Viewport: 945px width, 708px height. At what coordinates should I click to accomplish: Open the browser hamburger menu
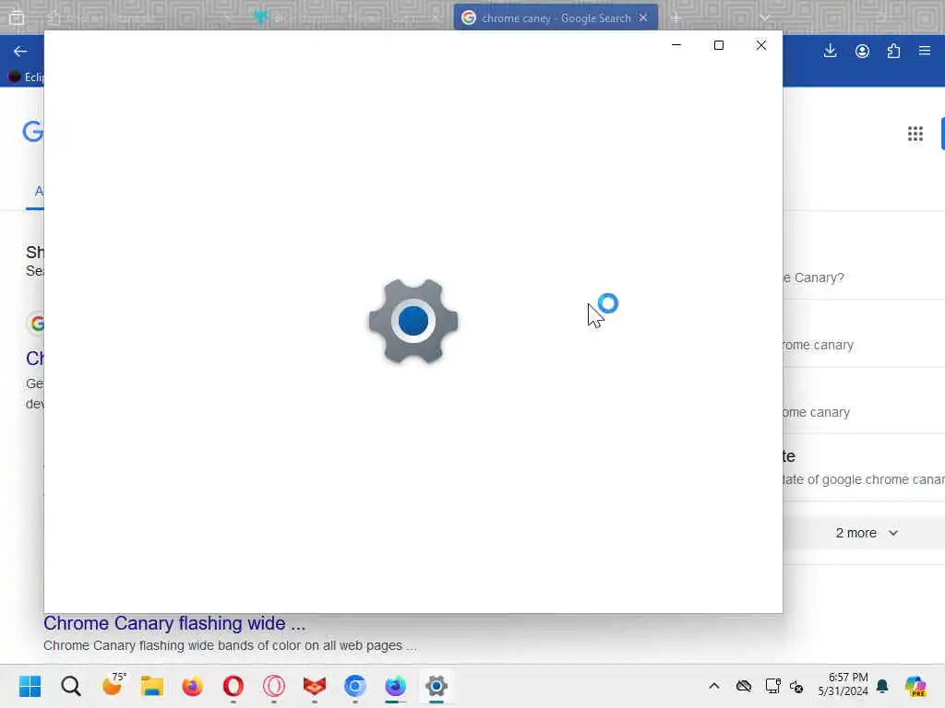925,52
